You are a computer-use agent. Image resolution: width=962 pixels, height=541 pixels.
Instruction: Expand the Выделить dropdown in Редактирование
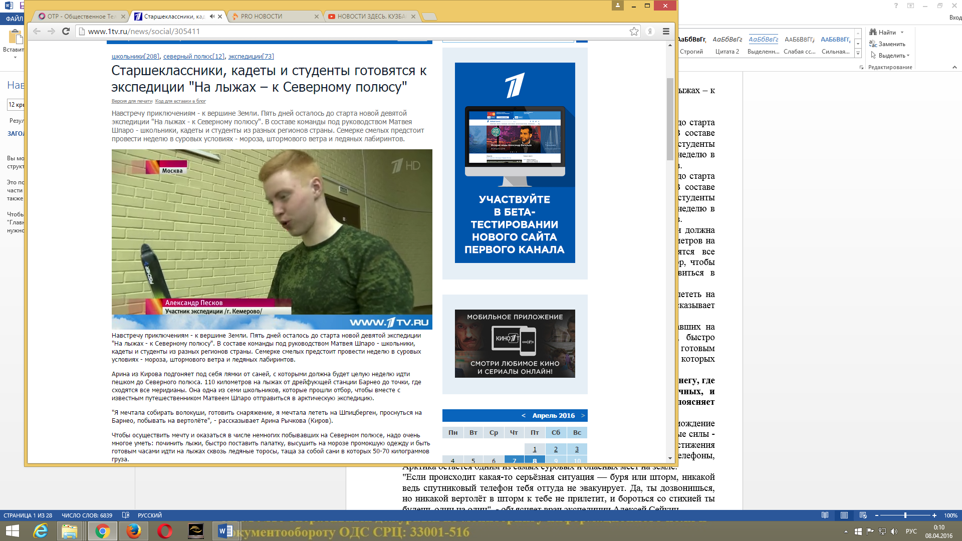(908, 56)
